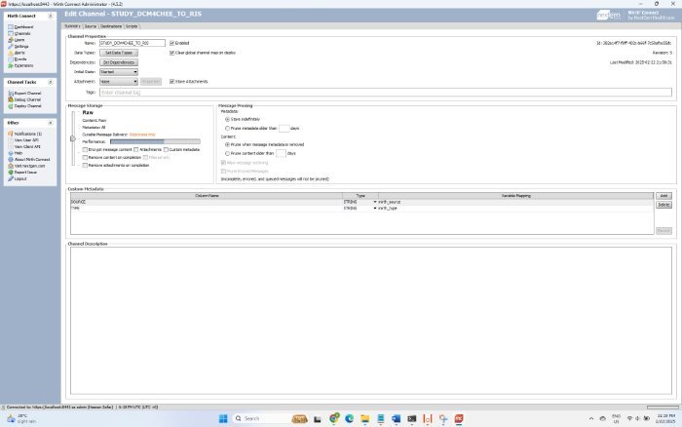Image resolution: width=682 pixels, height=427 pixels.
Task: Click Add button for Custom Metadata
Action: click(663, 196)
